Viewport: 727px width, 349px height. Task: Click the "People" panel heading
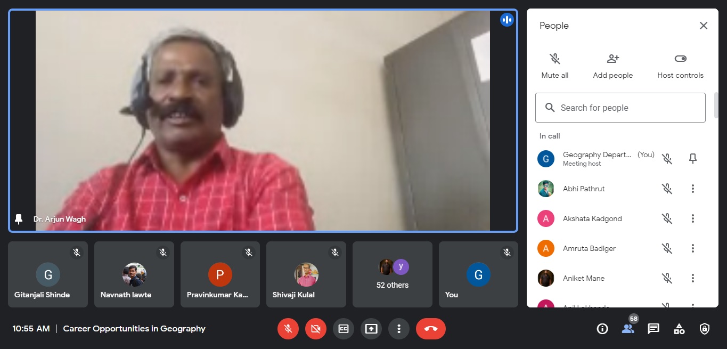tap(554, 26)
